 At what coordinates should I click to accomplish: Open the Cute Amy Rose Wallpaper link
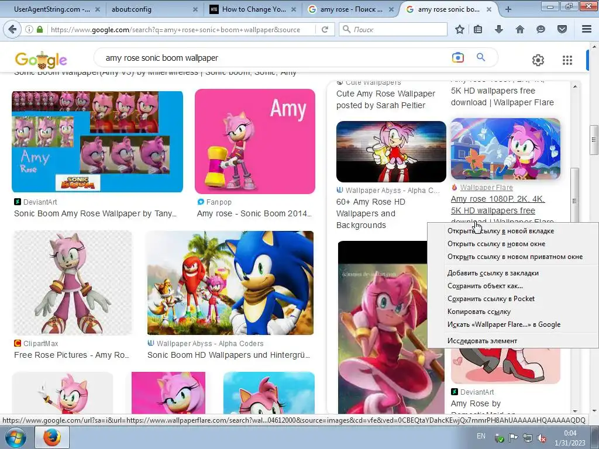point(385,99)
